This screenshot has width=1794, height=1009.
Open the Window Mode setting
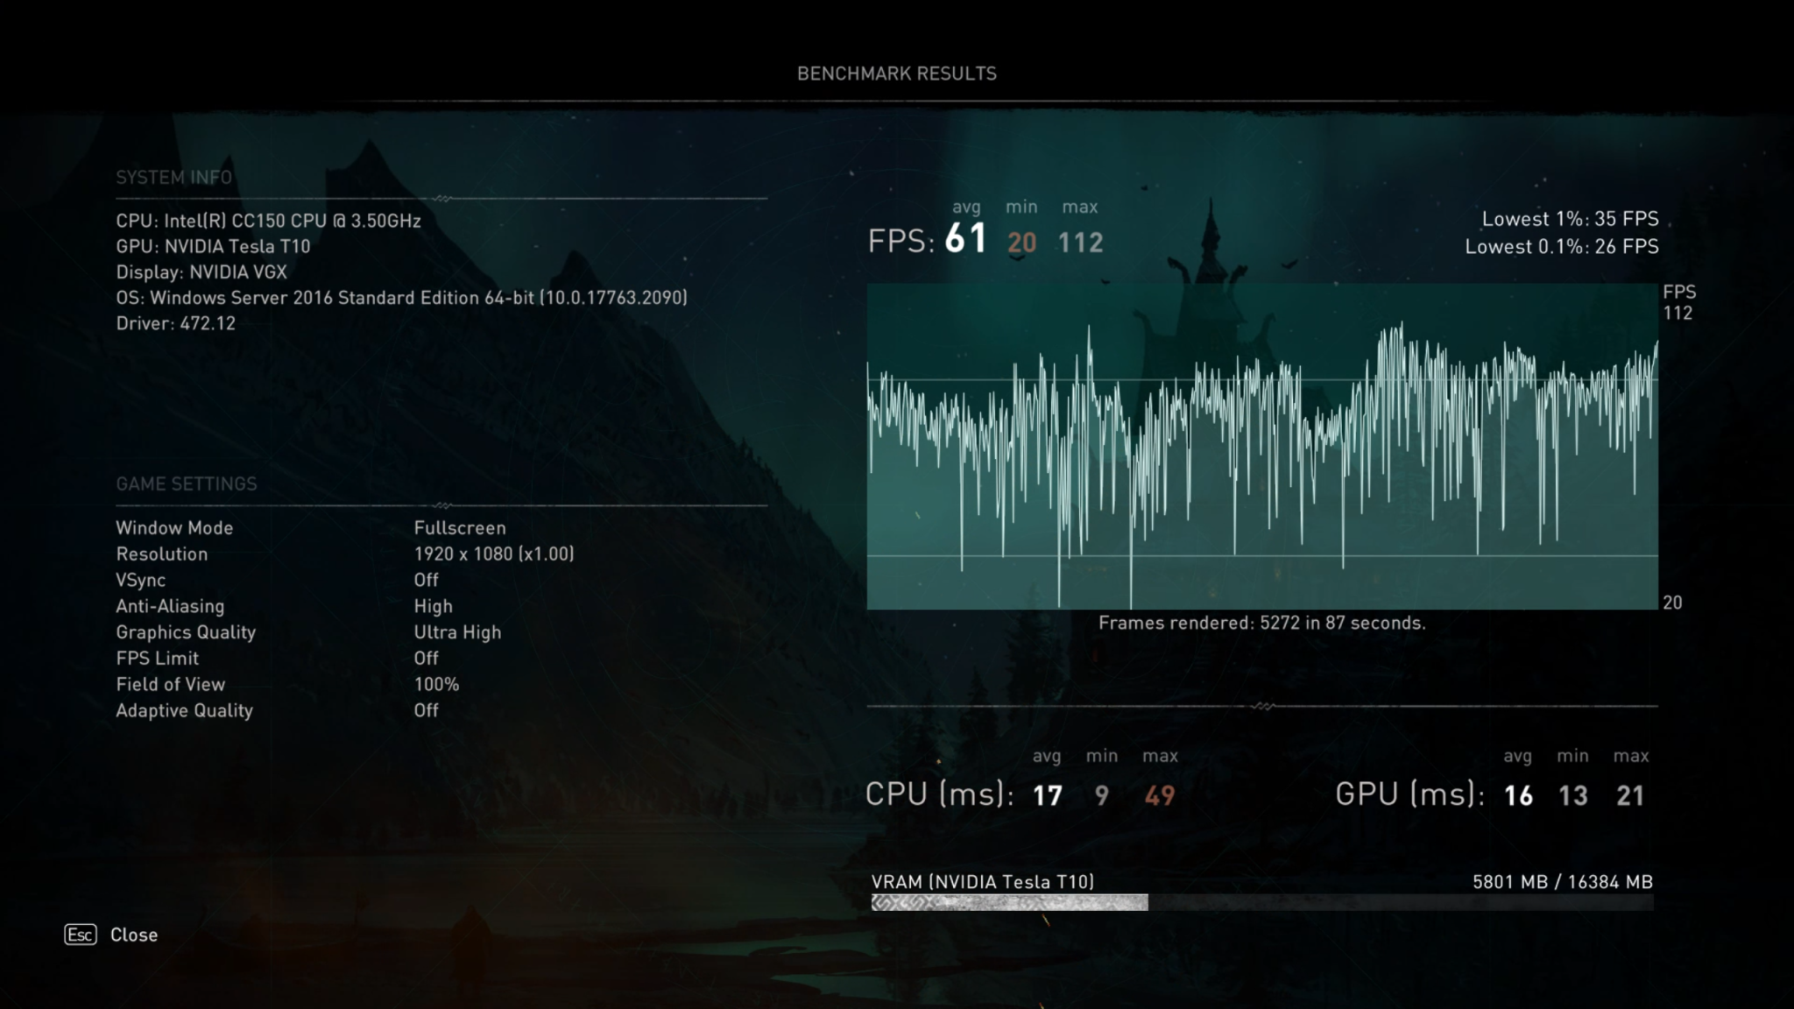pyautogui.click(x=459, y=527)
